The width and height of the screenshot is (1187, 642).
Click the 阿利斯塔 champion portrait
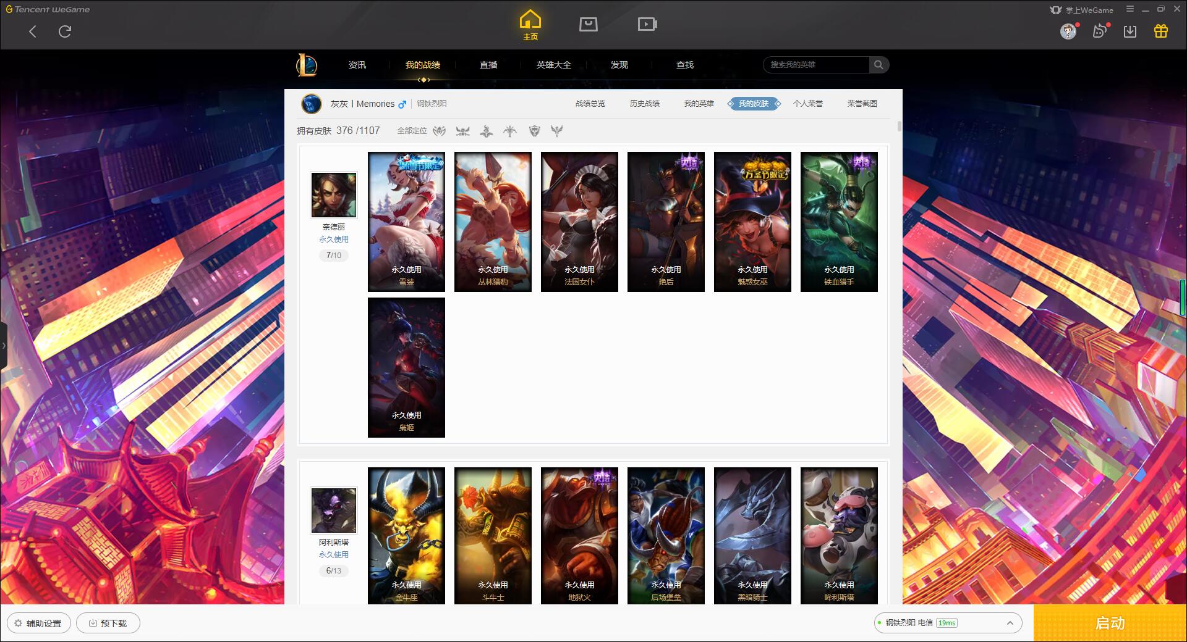(334, 511)
